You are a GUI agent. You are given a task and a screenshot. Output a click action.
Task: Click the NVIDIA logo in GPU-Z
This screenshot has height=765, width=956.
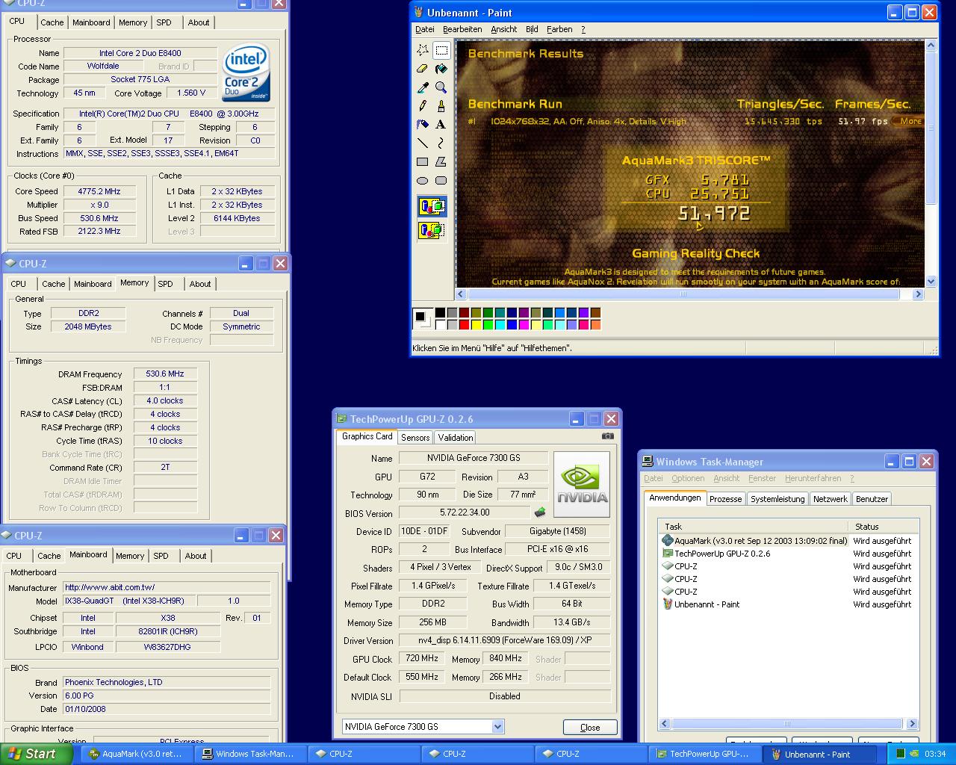tap(582, 484)
